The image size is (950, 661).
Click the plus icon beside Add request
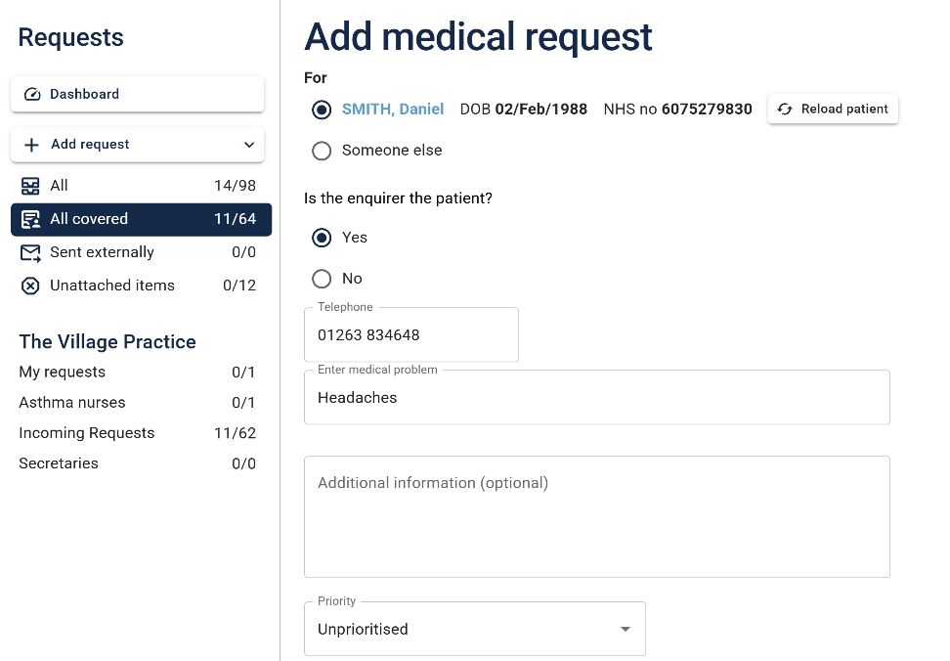coord(31,145)
